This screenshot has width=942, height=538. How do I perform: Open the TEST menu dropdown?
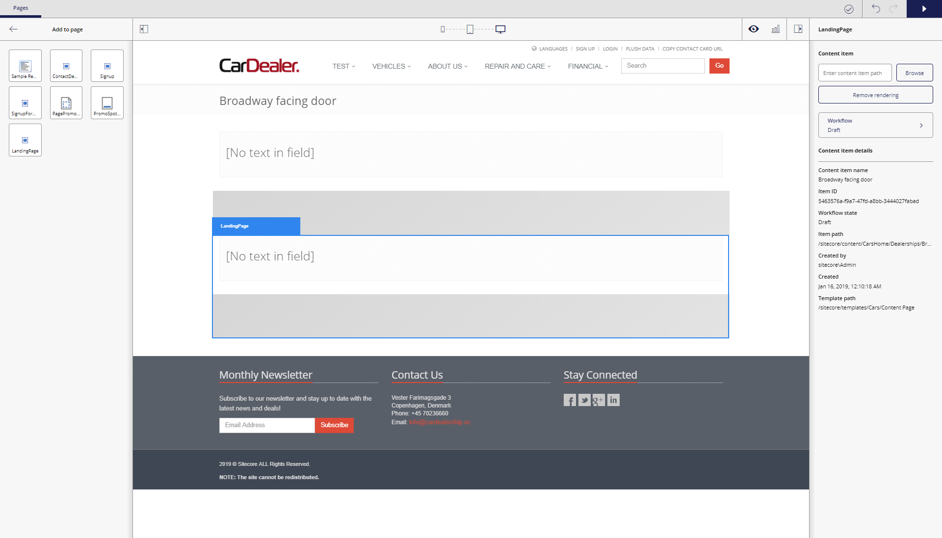(x=343, y=66)
